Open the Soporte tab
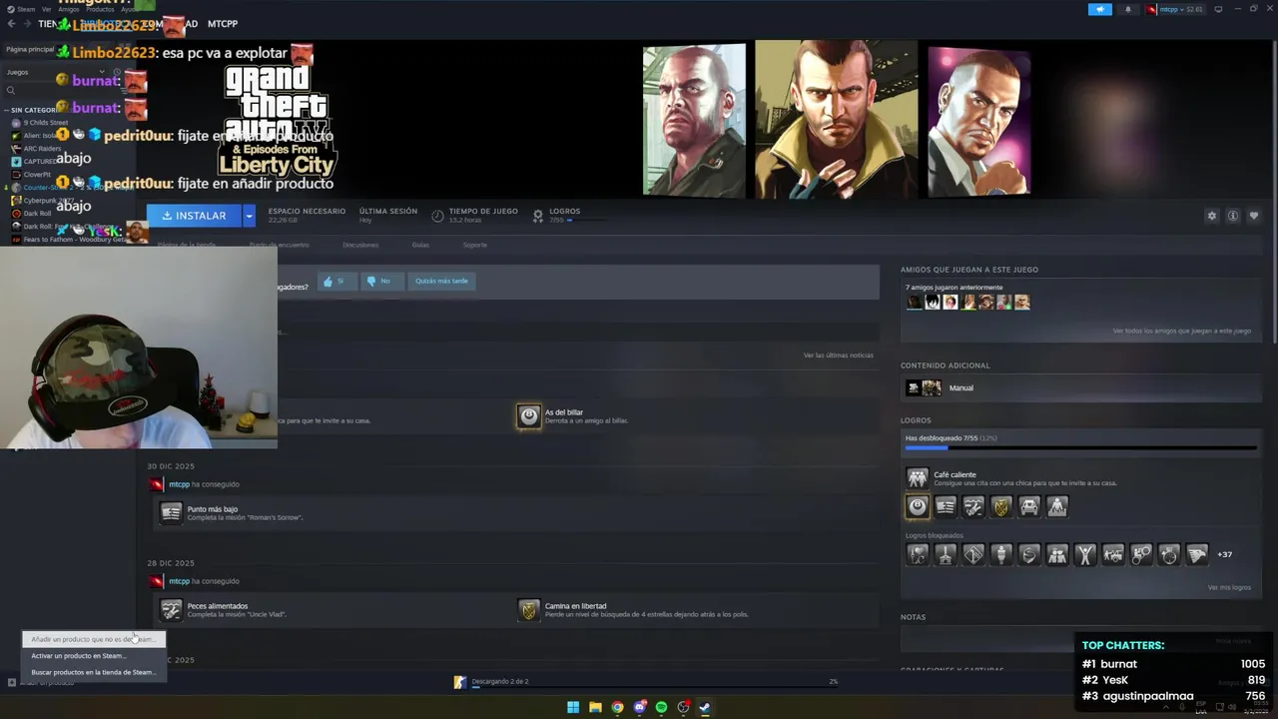Screen dimensions: 1278x719 coord(475,245)
